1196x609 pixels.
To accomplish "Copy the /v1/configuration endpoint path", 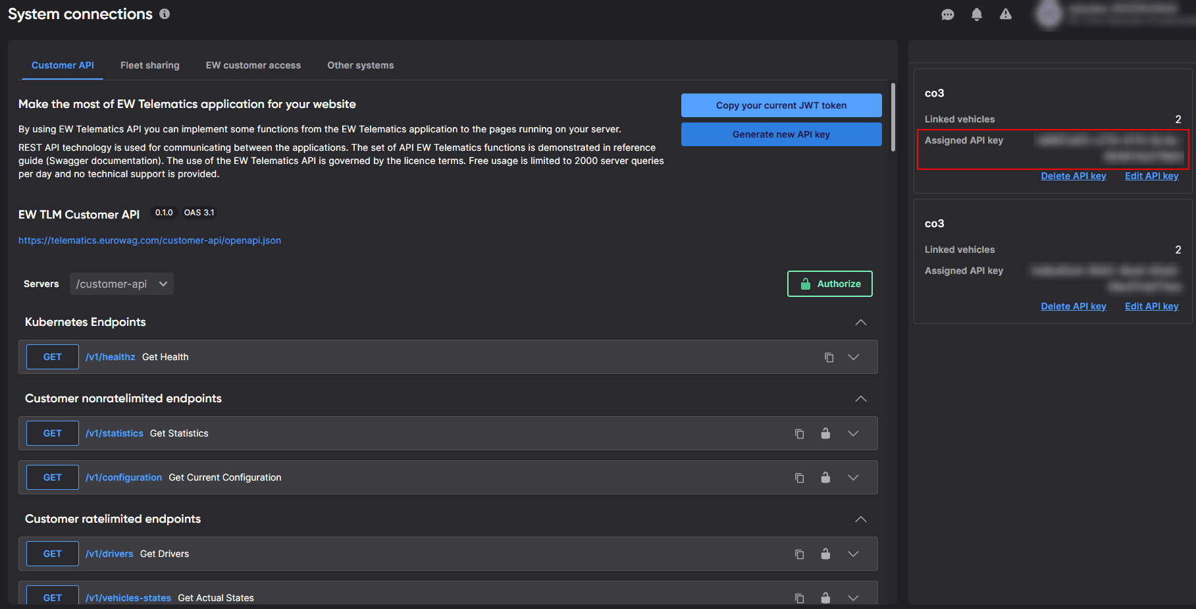I will click(x=800, y=477).
